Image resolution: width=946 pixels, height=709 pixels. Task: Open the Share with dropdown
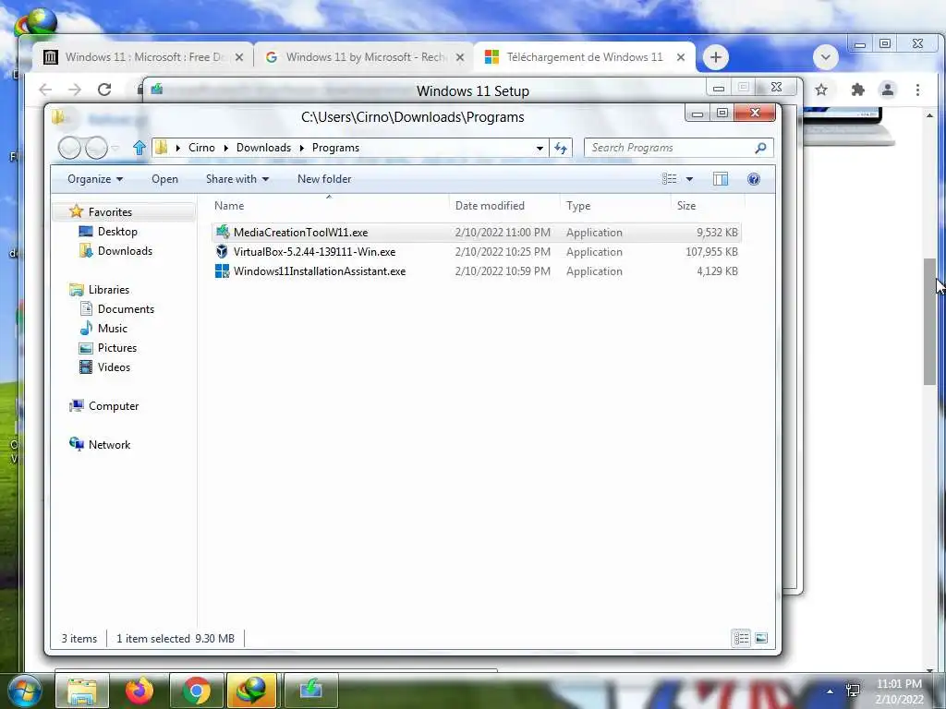tap(237, 179)
